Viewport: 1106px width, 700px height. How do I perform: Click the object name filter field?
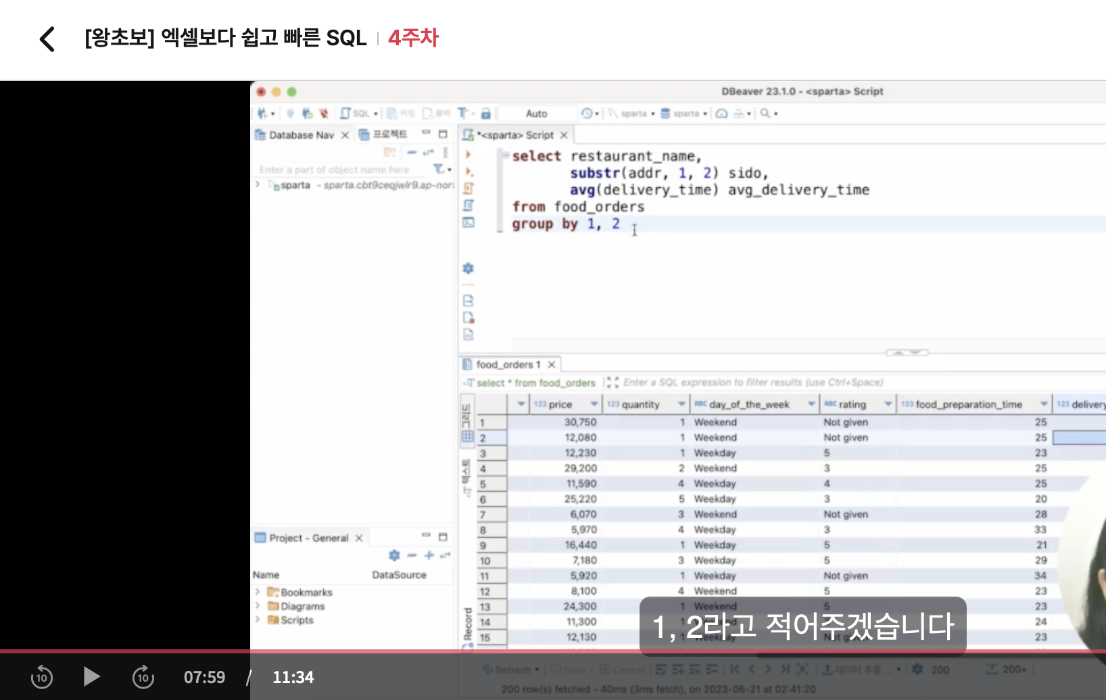341,170
